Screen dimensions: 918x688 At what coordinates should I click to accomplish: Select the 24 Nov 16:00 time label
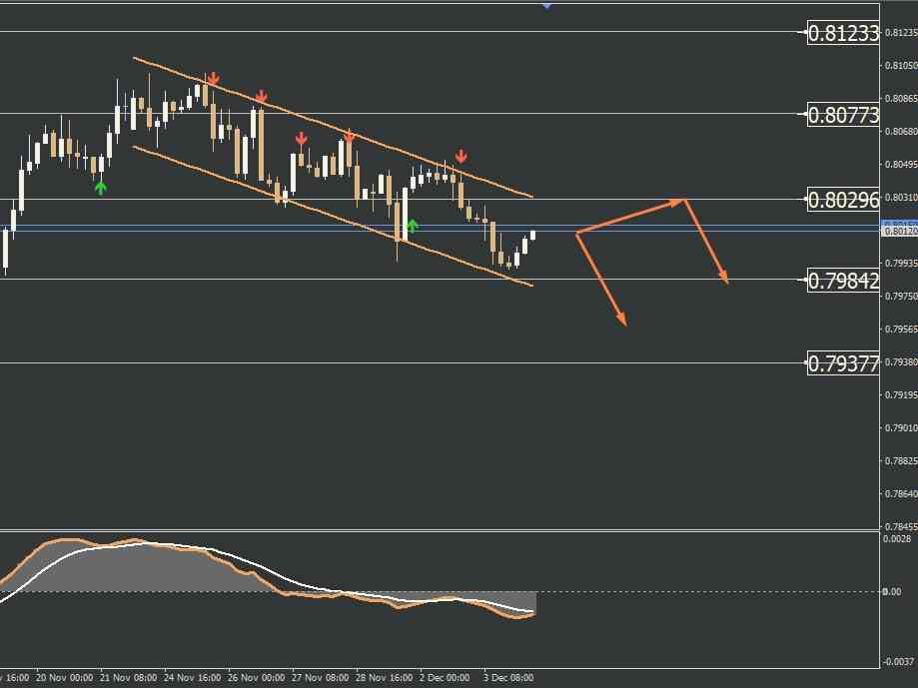point(193,677)
